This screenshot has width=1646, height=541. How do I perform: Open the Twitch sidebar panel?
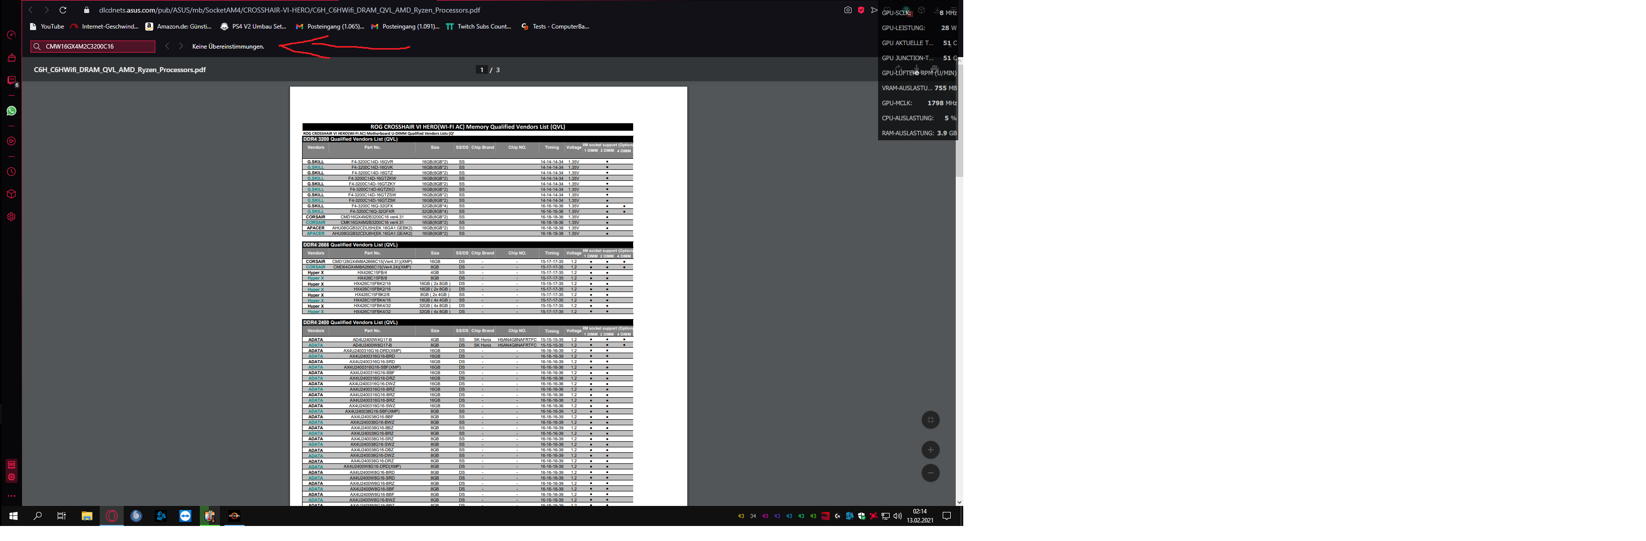click(x=12, y=81)
